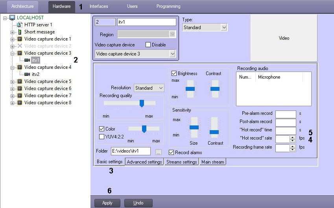Collapse the LOCALHOST tree node
This screenshot has width=334, height=208.
[x=5, y=18]
